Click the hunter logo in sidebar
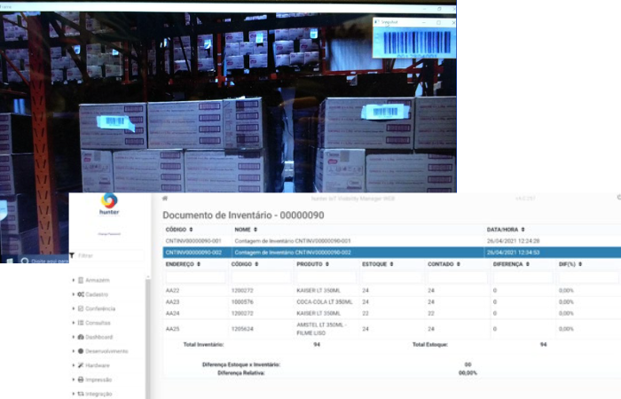This screenshot has height=399, width=621. 109,204
